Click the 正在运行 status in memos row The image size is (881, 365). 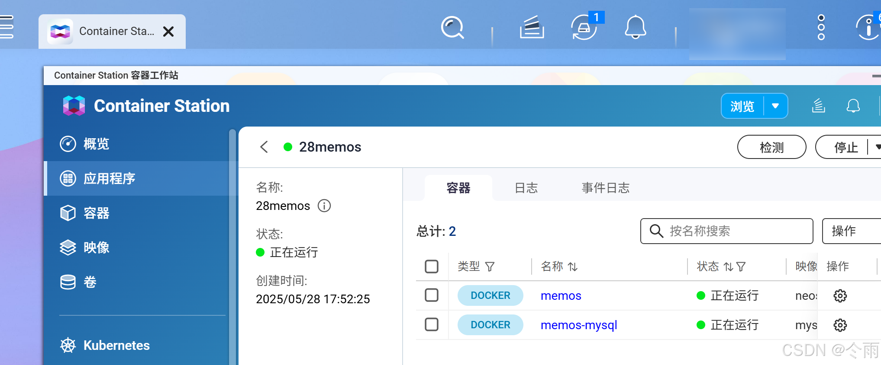pyautogui.click(x=728, y=295)
